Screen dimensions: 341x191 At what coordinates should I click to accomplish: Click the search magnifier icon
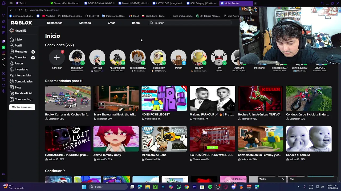click(152, 23)
